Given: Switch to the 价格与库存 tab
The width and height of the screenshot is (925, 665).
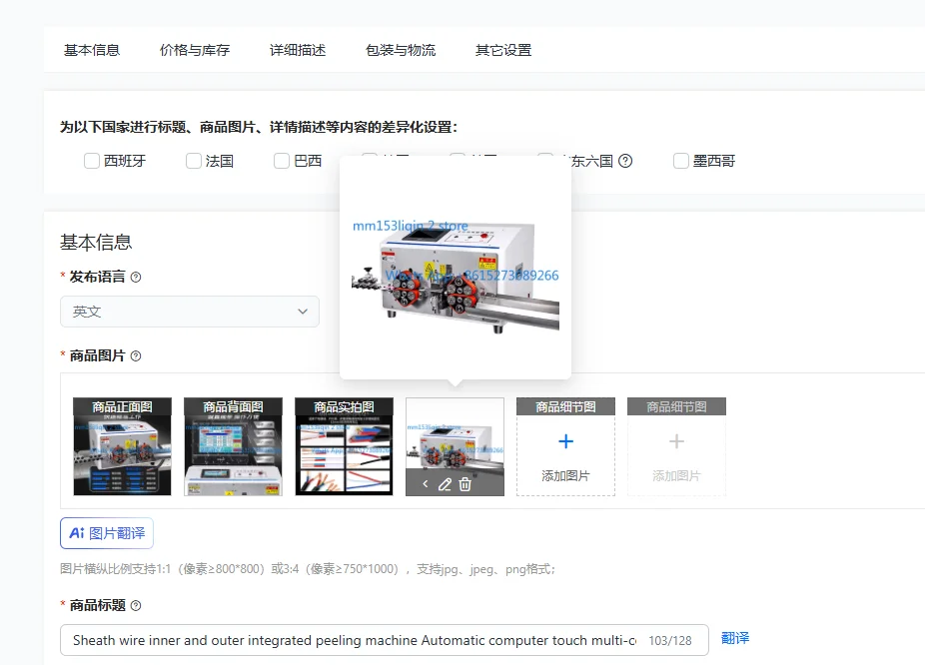Looking at the screenshot, I should coord(195,50).
